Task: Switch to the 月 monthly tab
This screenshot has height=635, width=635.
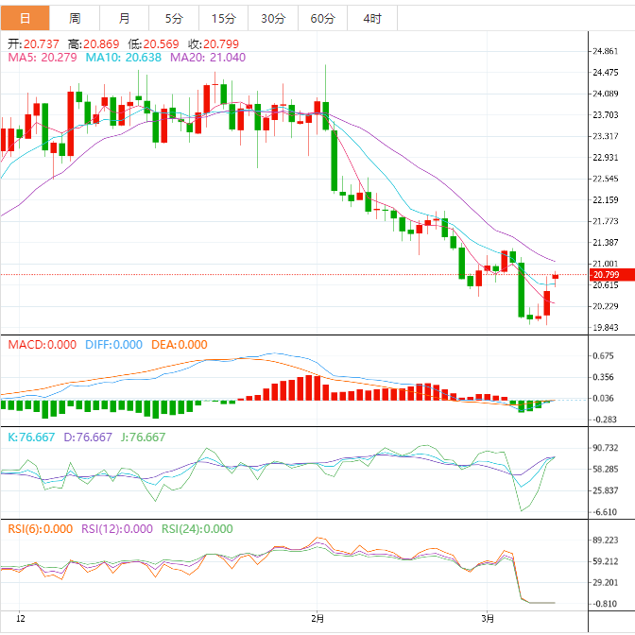Action: (x=125, y=18)
